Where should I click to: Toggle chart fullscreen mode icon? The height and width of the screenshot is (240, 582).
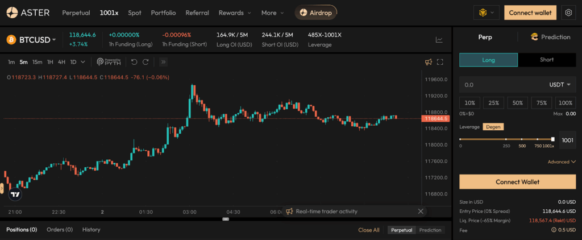click(x=440, y=62)
